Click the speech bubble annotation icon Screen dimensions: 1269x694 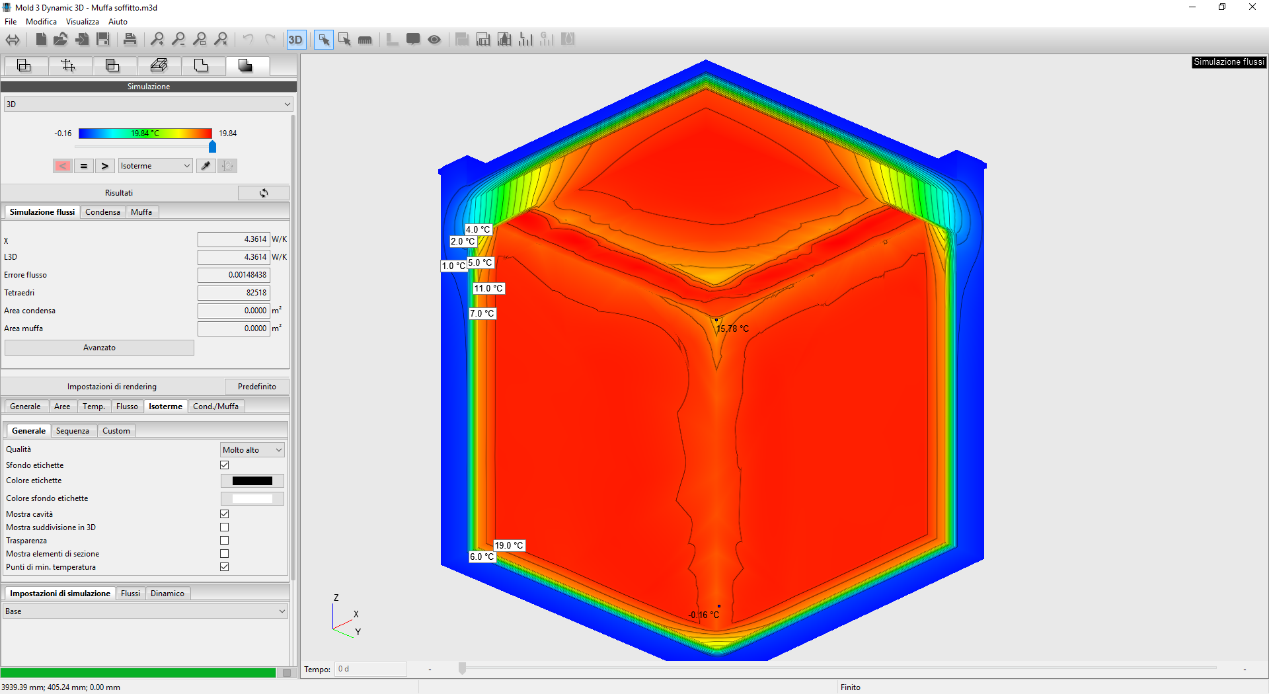[413, 40]
